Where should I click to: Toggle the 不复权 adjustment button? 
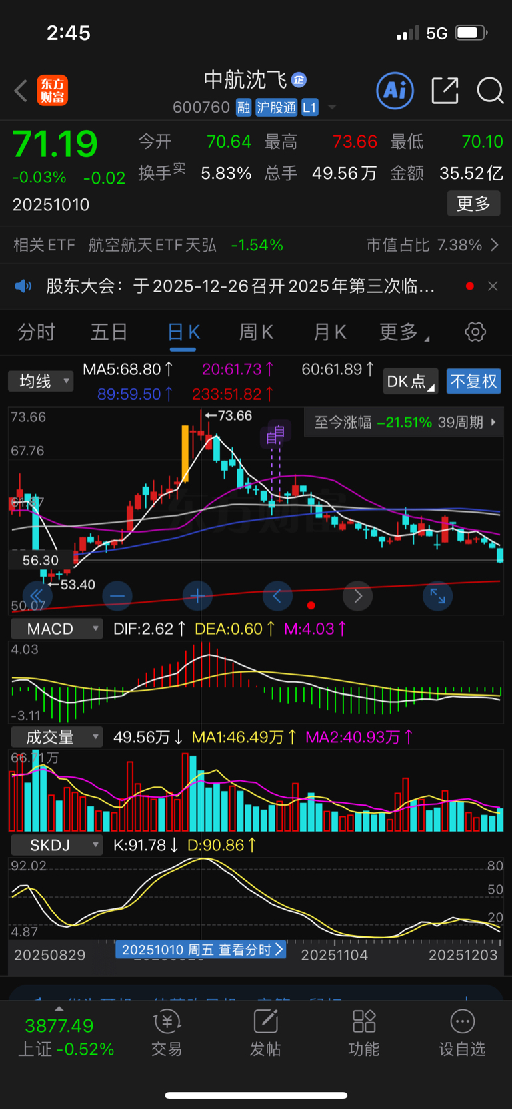pos(473,381)
